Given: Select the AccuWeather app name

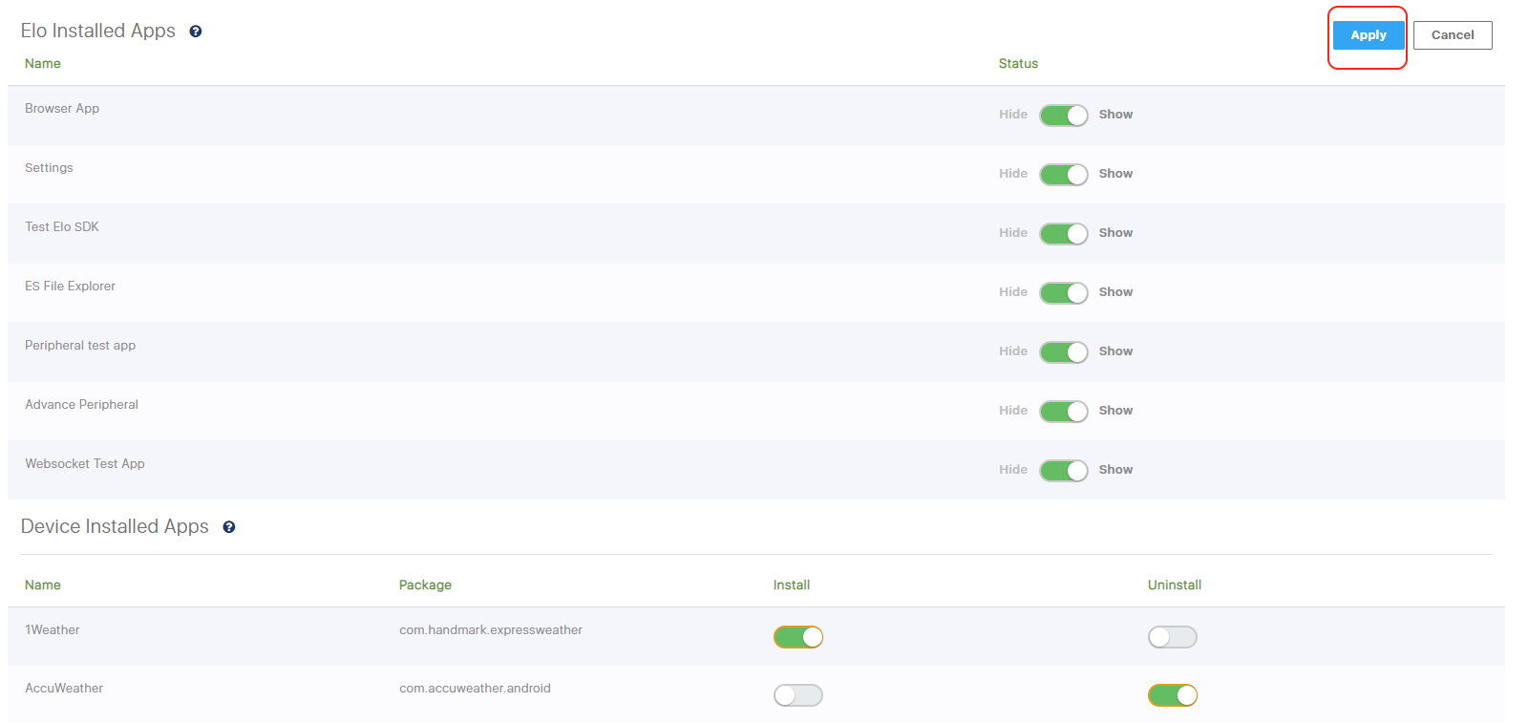Looking at the screenshot, I should tap(64, 689).
